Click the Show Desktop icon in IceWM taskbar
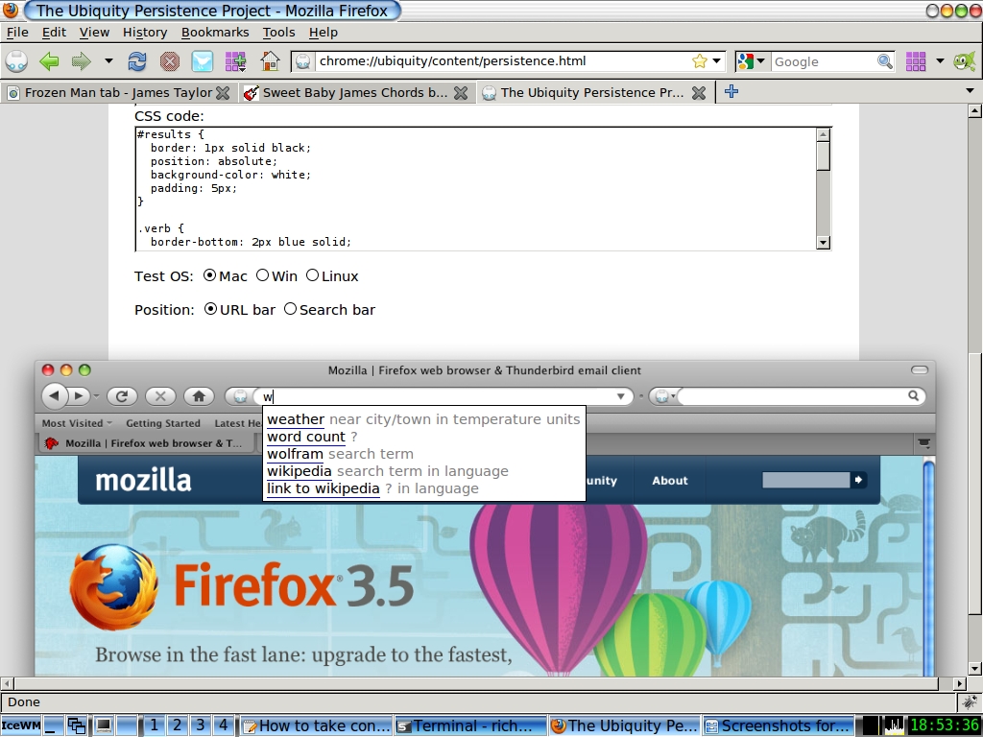This screenshot has height=737, width=983. click(54, 725)
